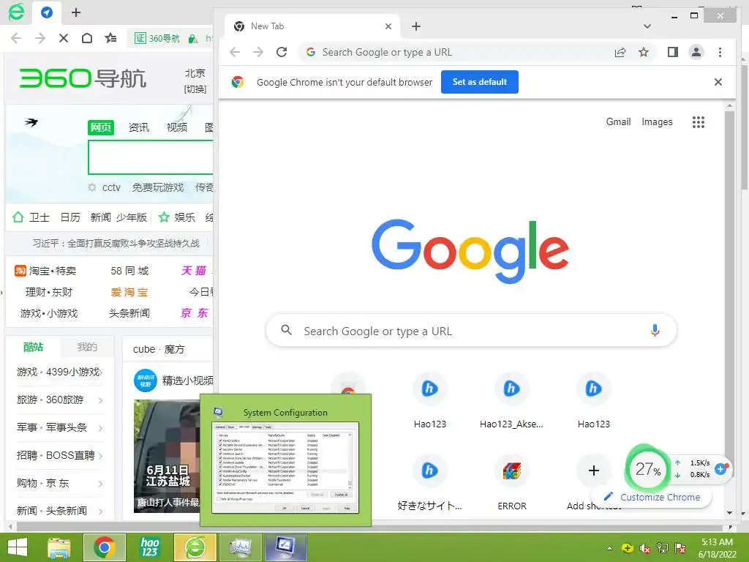Switch city via 切换 link
Viewport: 749px width, 562px height.
point(195,89)
